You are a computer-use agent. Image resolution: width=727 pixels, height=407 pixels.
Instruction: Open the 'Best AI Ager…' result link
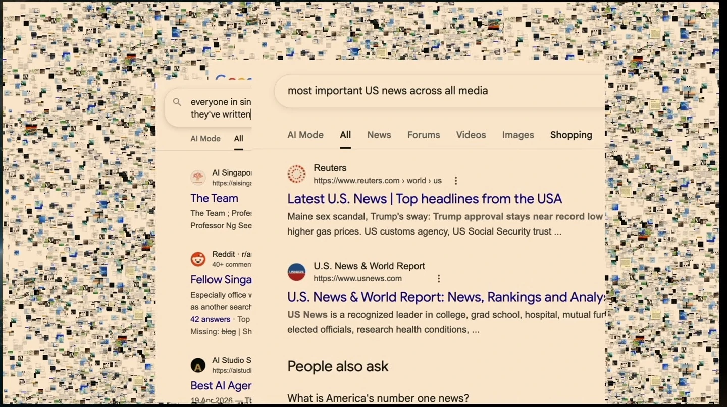(x=221, y=385)
